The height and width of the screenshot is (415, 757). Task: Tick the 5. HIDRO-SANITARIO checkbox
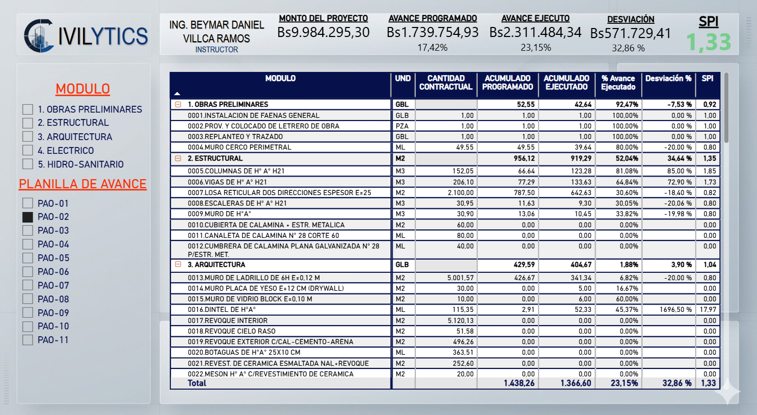[28, 164]
